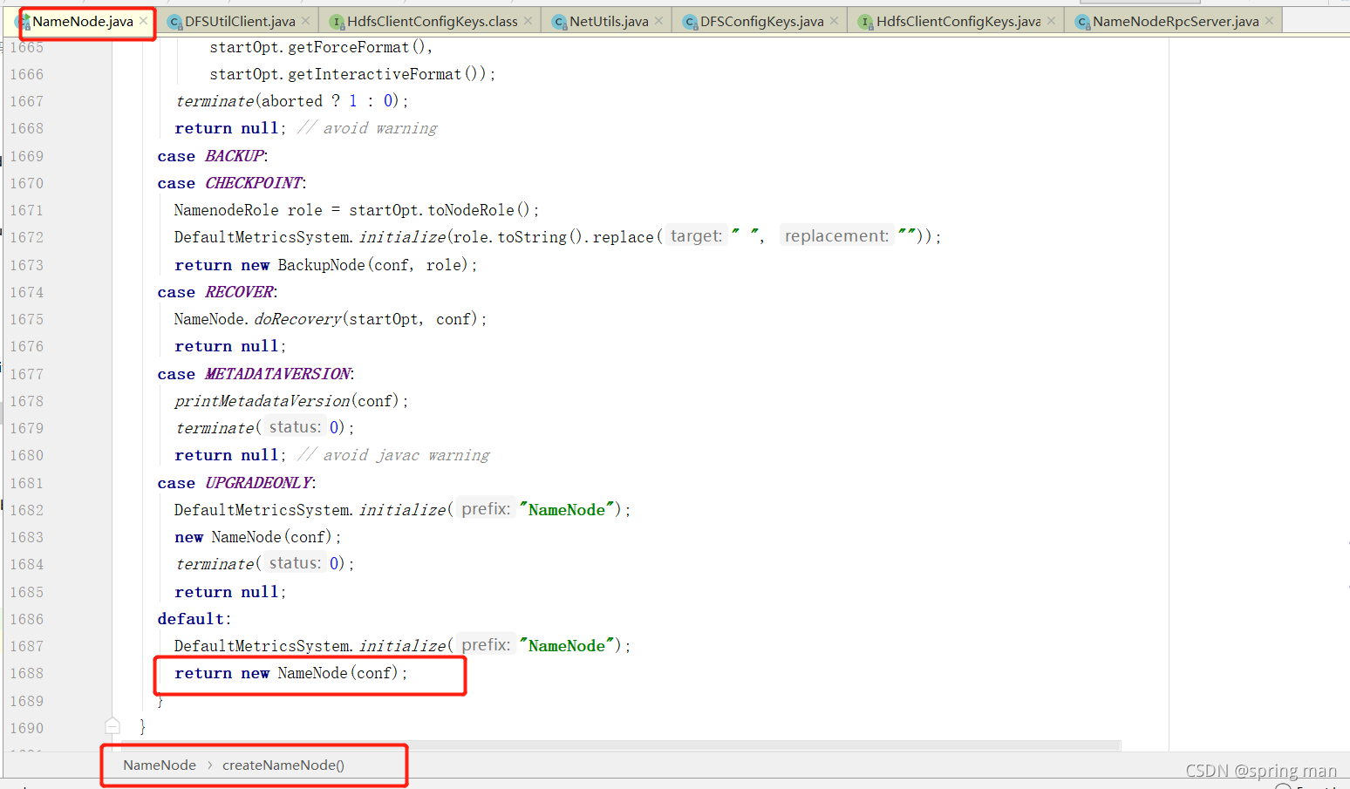Click the horizontal scrollbar below the editor
The width and height of the screenshot is (1350, 789).
point(619,745)
